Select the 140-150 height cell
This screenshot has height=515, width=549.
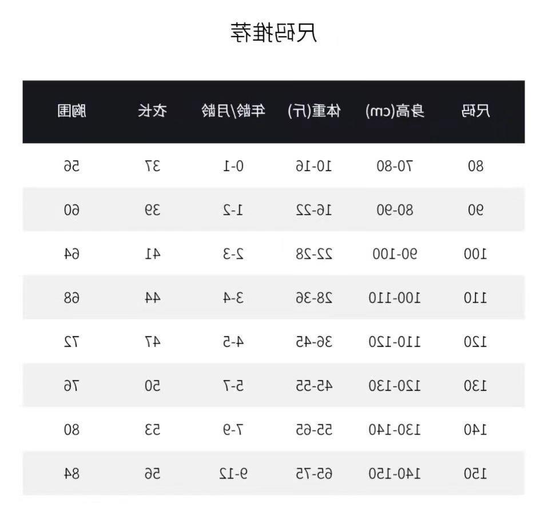pos(395,473)
